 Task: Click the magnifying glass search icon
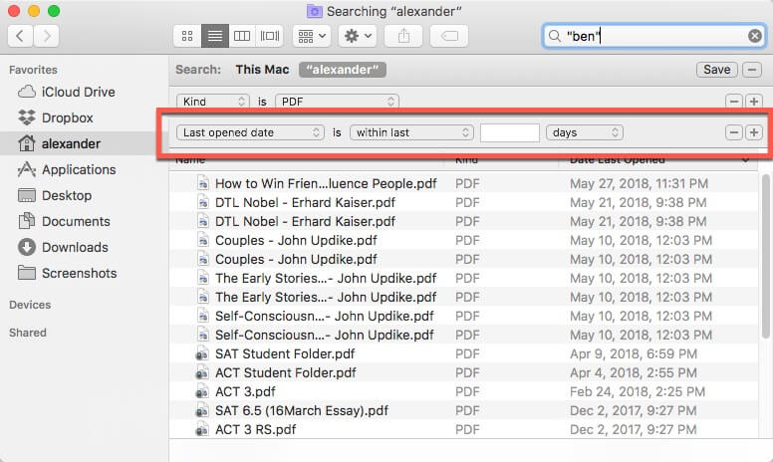coord(555,36)
